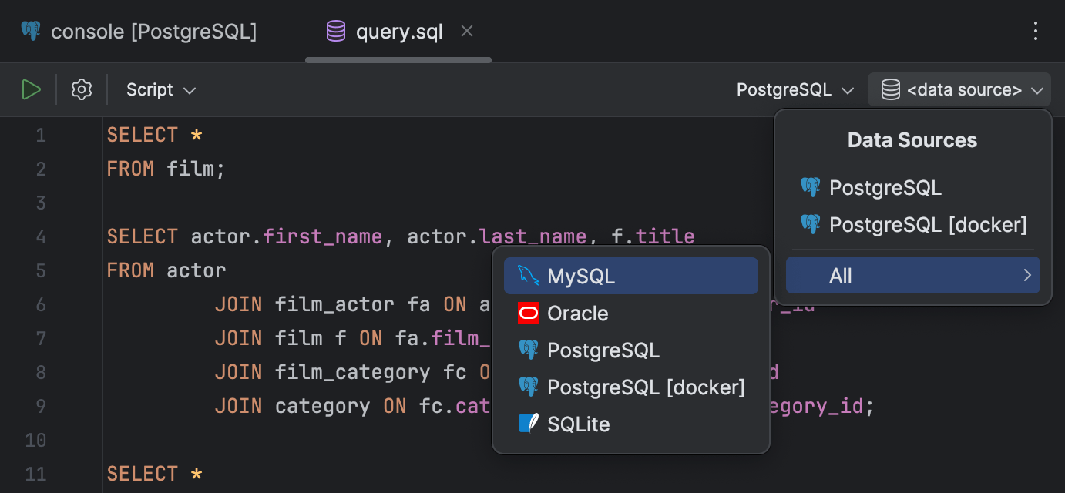Image resolution: width=1065 pixels, height=493 pixels.
Task: Run the script with the green play icon
Action: click(32, 89)
